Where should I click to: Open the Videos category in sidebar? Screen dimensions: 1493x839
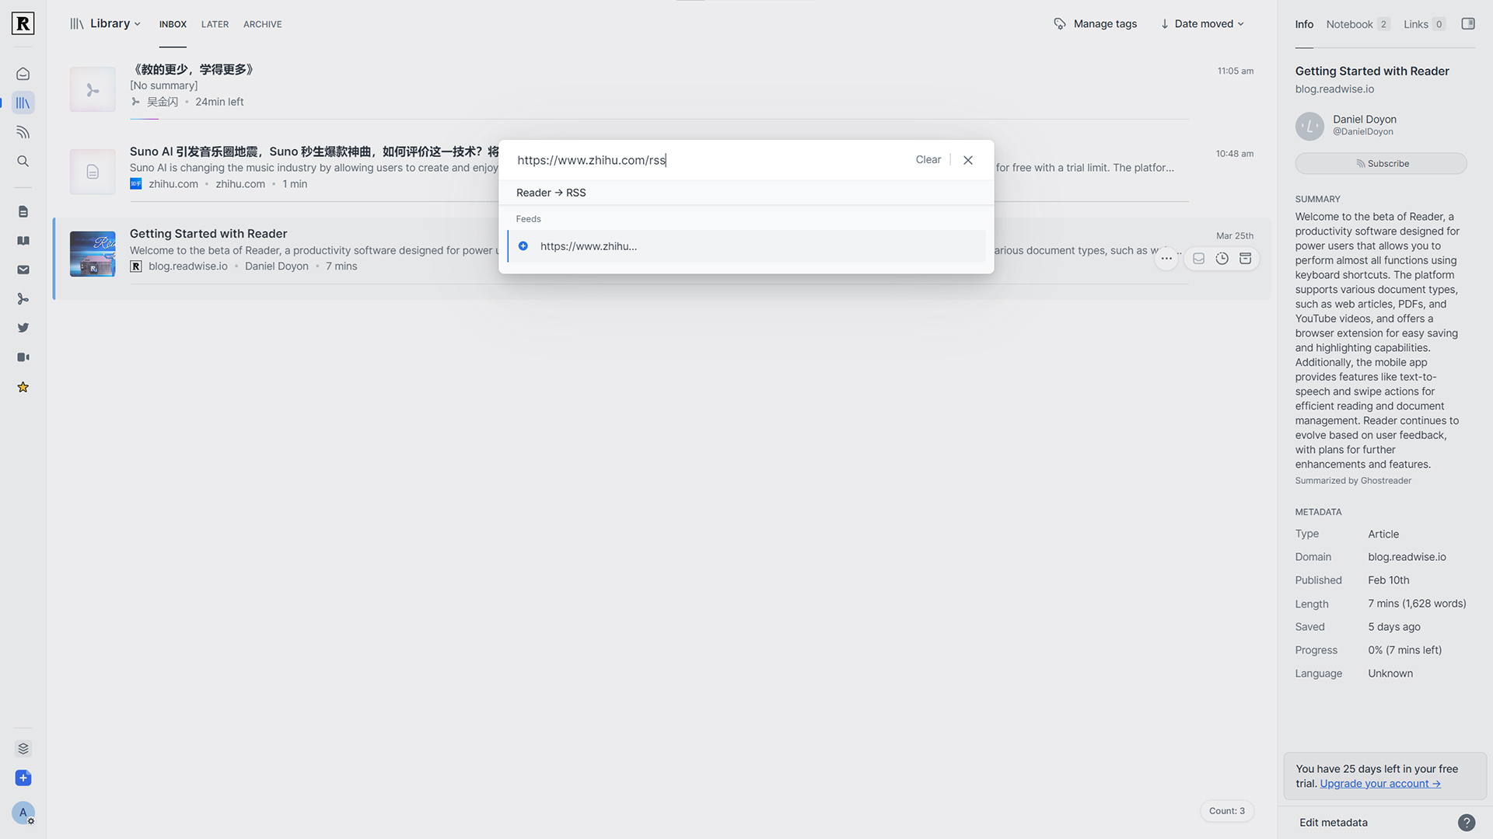click(23, 357)
